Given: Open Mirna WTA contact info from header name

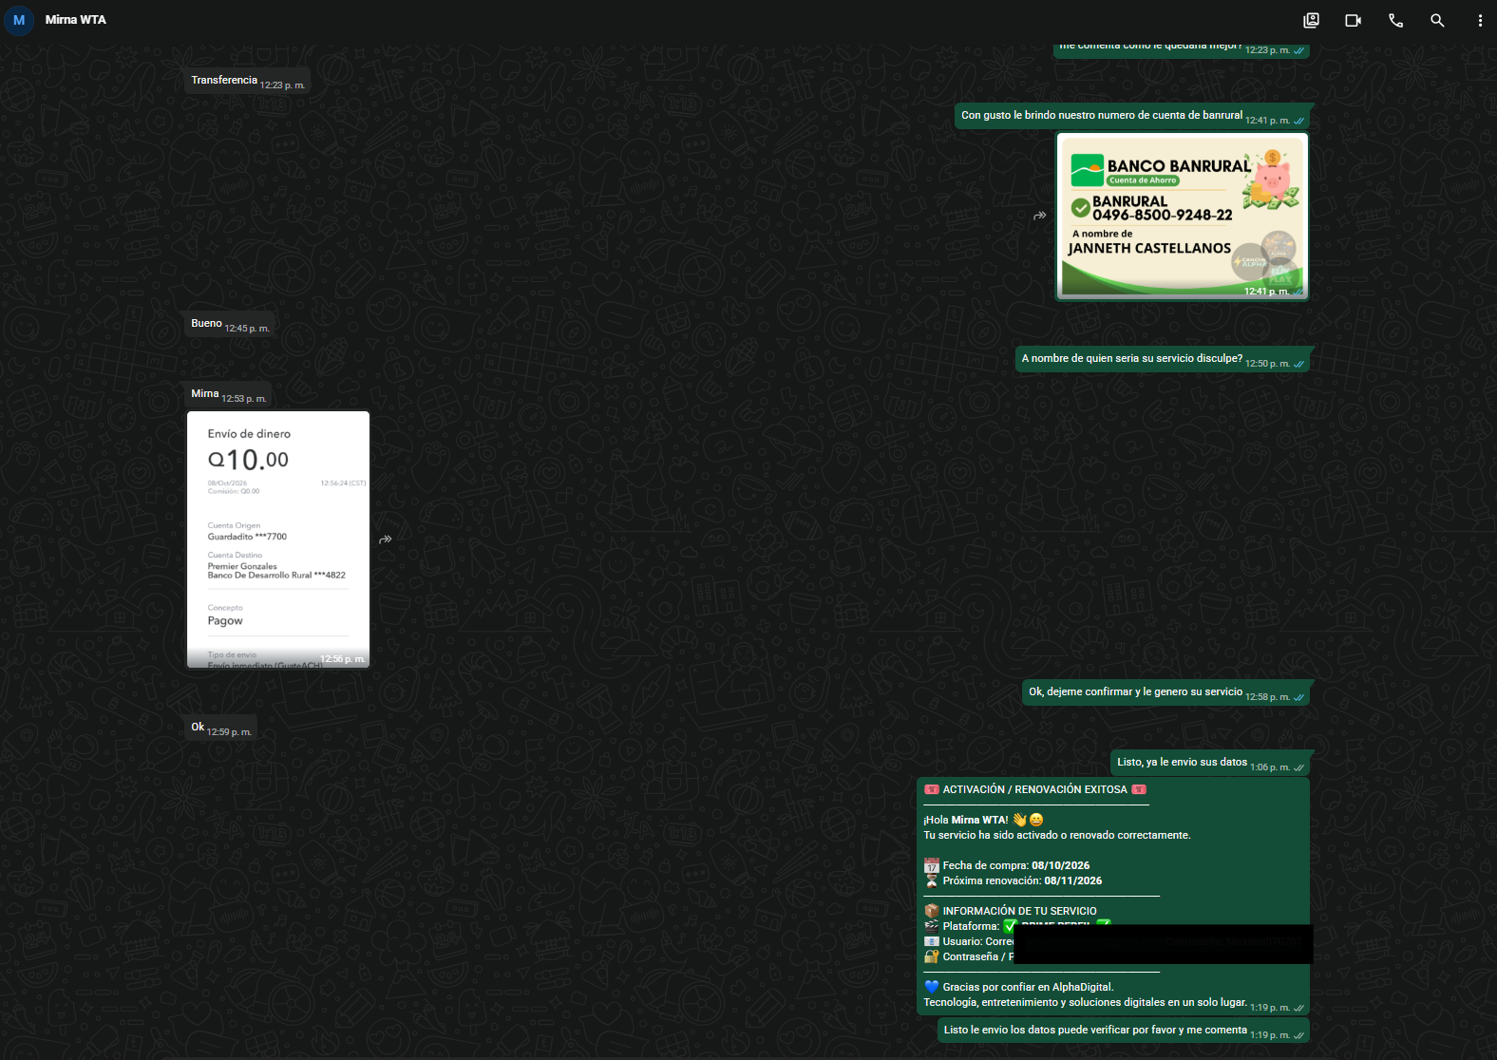Looking at the screenshot, I should (x=76, y=20).
